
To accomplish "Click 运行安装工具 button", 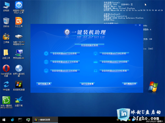I will tap(44, 84).
